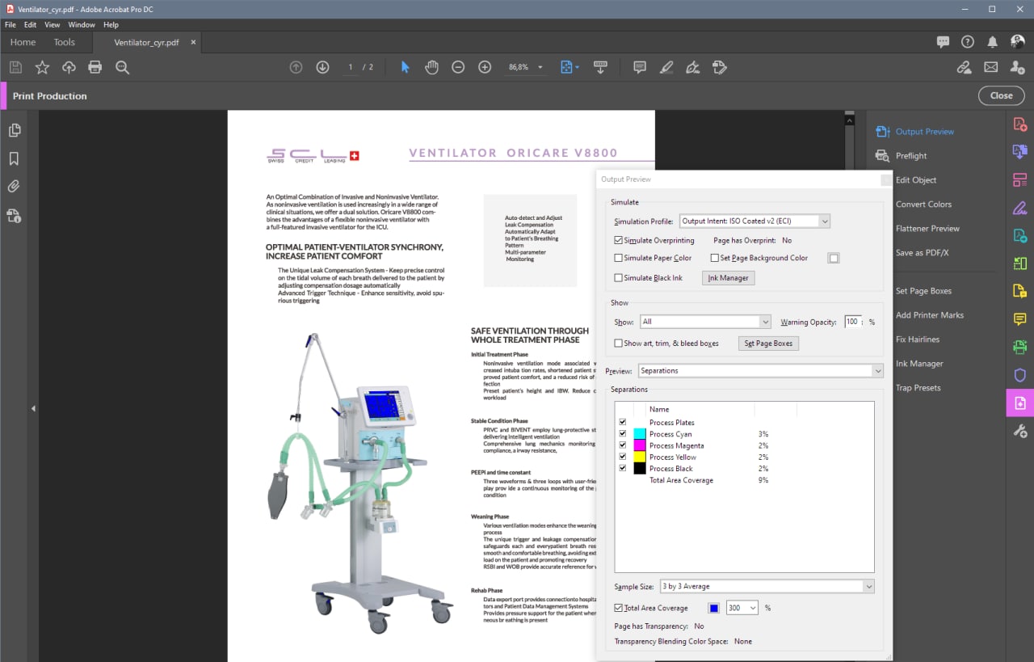Print the document with the printer icon

95,67
